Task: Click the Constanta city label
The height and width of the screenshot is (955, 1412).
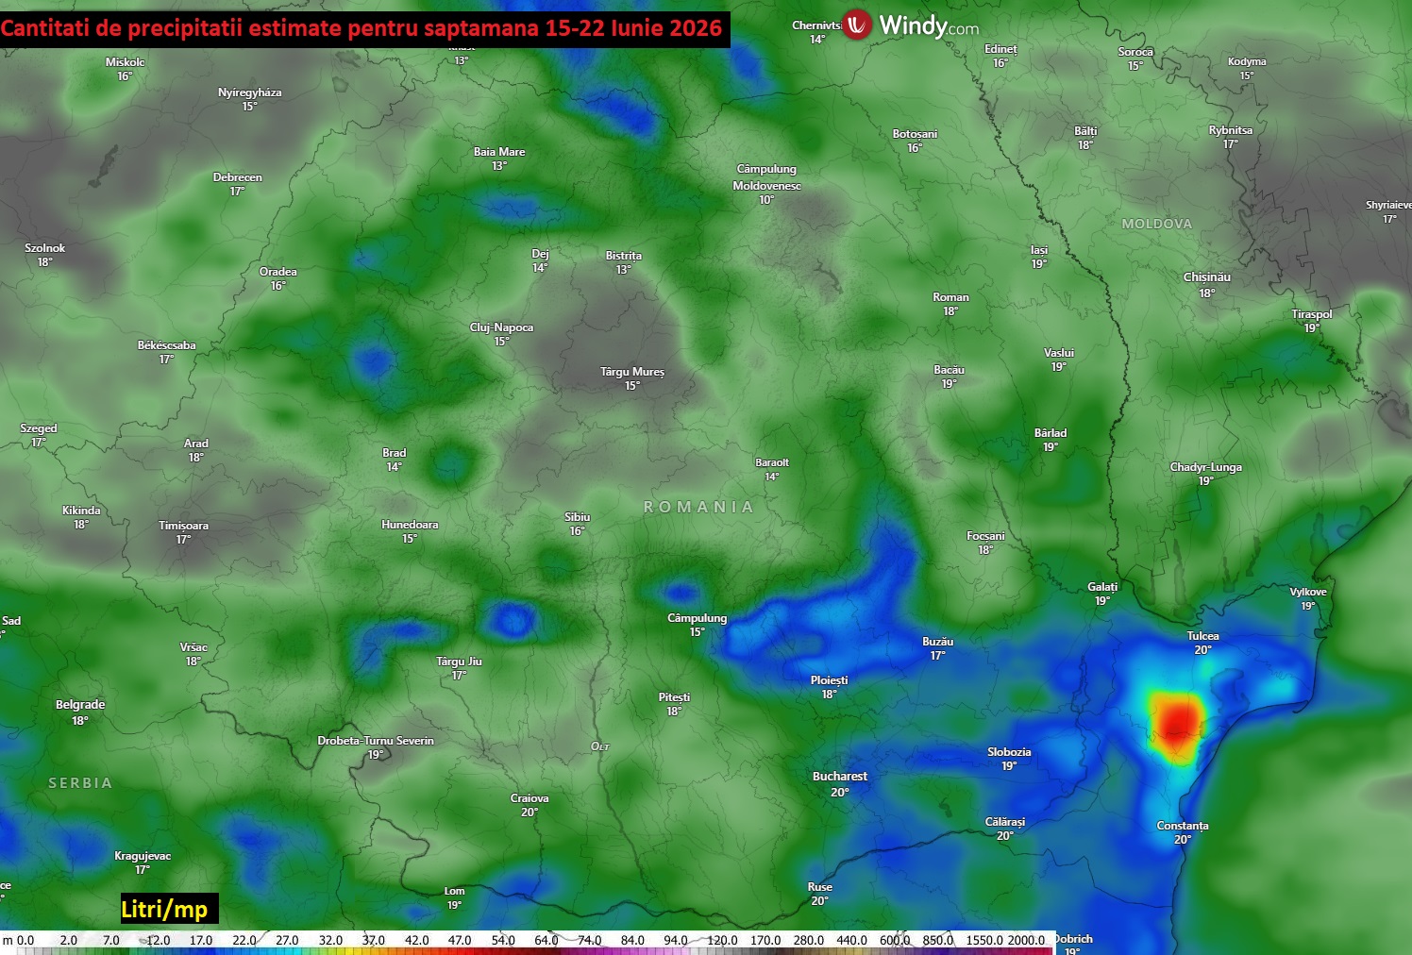Action: [1183, 826]
